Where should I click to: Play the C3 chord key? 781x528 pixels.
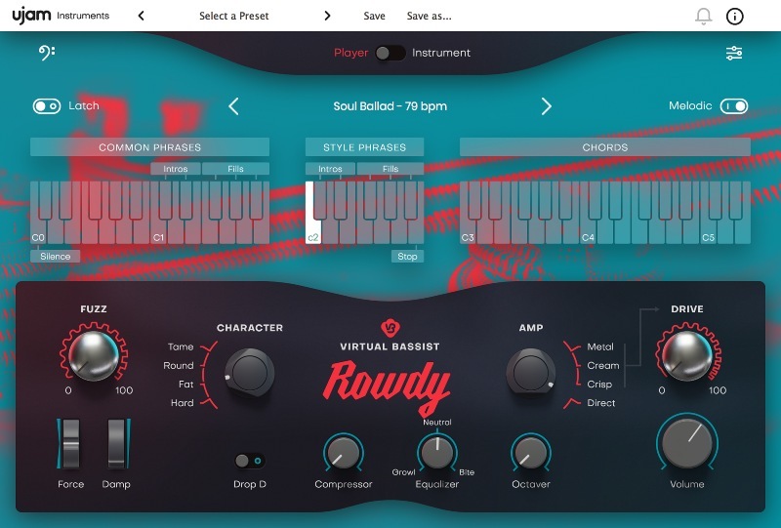pos(468,229)
